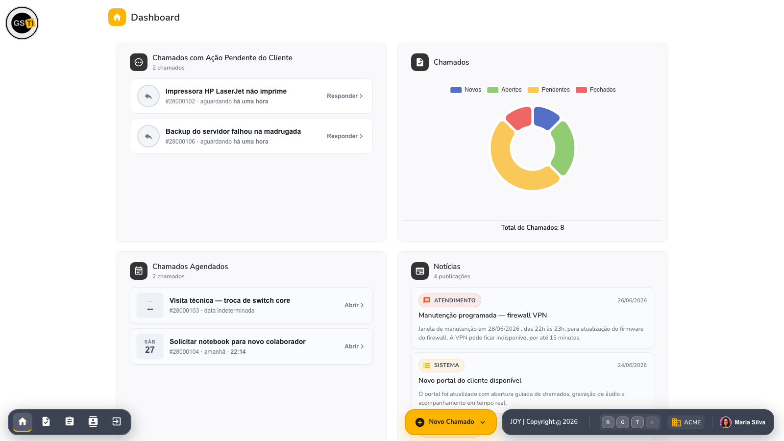Click JOY | Copyright 2026 text
The height and width of the screenshot is (441, 784).
coord(544,422)
